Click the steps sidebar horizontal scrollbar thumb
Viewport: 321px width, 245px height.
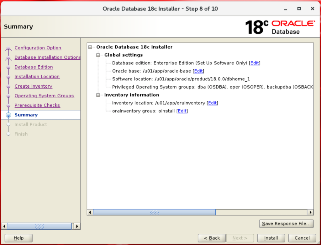pos(39,226)
